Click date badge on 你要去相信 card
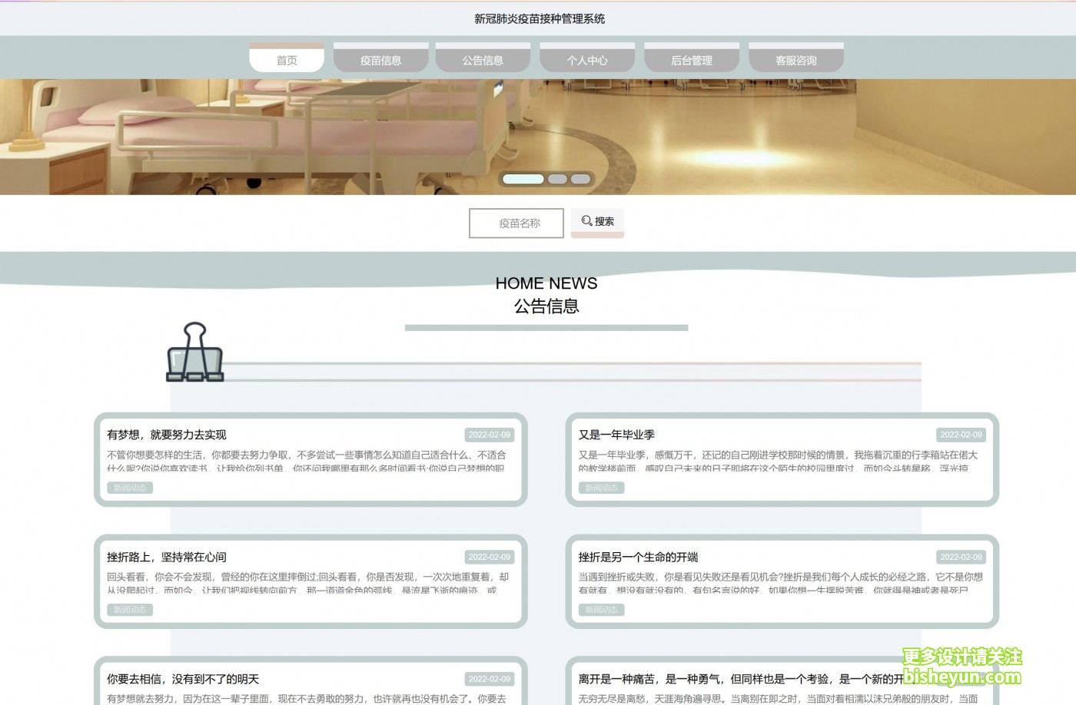Image resolution: width=1076 pixels, height=705 pixels. point(490,679)
